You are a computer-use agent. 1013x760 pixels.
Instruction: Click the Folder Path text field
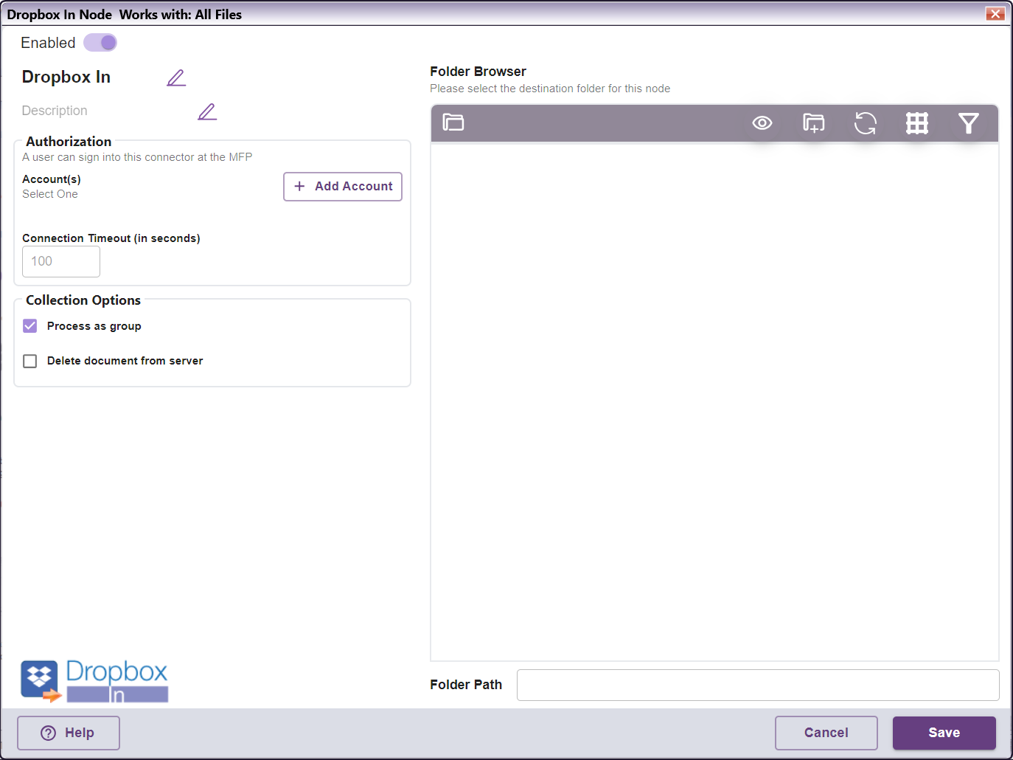click(758, 685)
